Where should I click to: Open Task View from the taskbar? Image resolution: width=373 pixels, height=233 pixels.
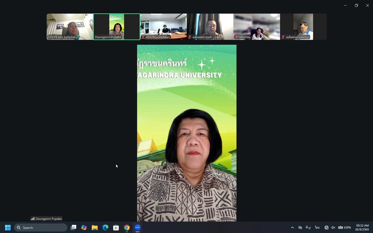[73, 228]
